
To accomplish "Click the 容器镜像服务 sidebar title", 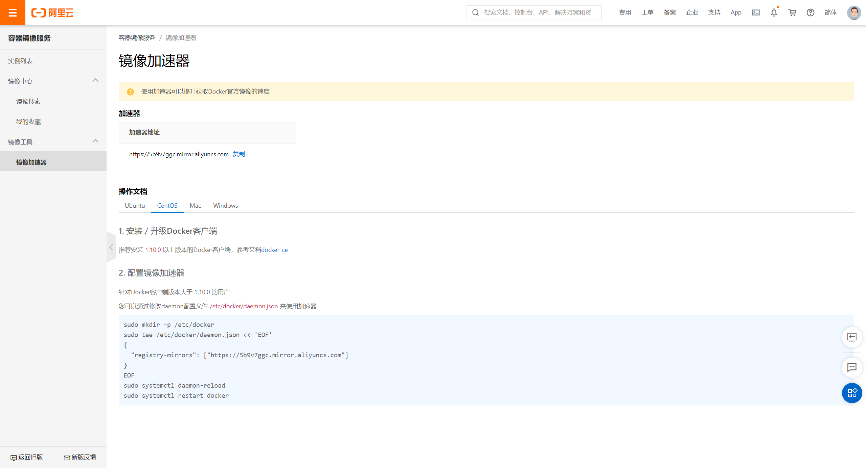I will click(x=29, y=38).
